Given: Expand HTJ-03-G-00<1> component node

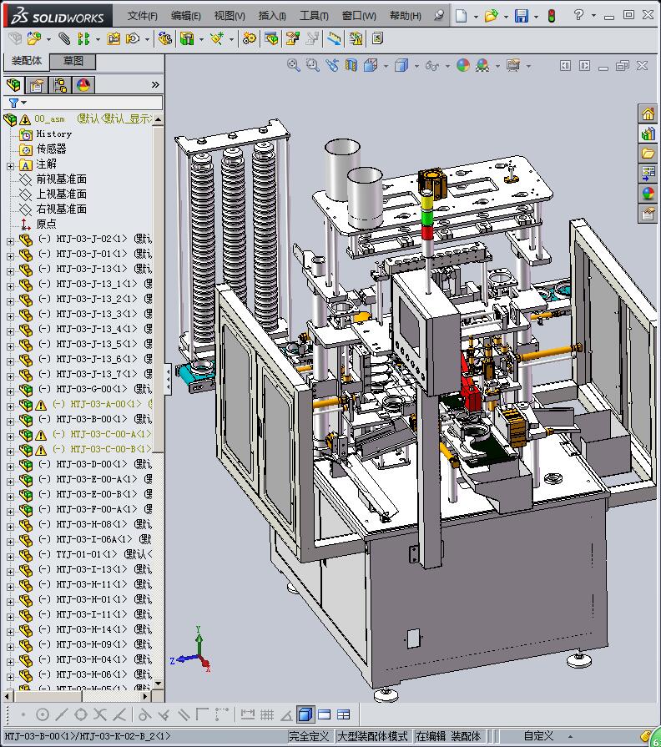Looking at the screenshot, I should click(10, 391).
